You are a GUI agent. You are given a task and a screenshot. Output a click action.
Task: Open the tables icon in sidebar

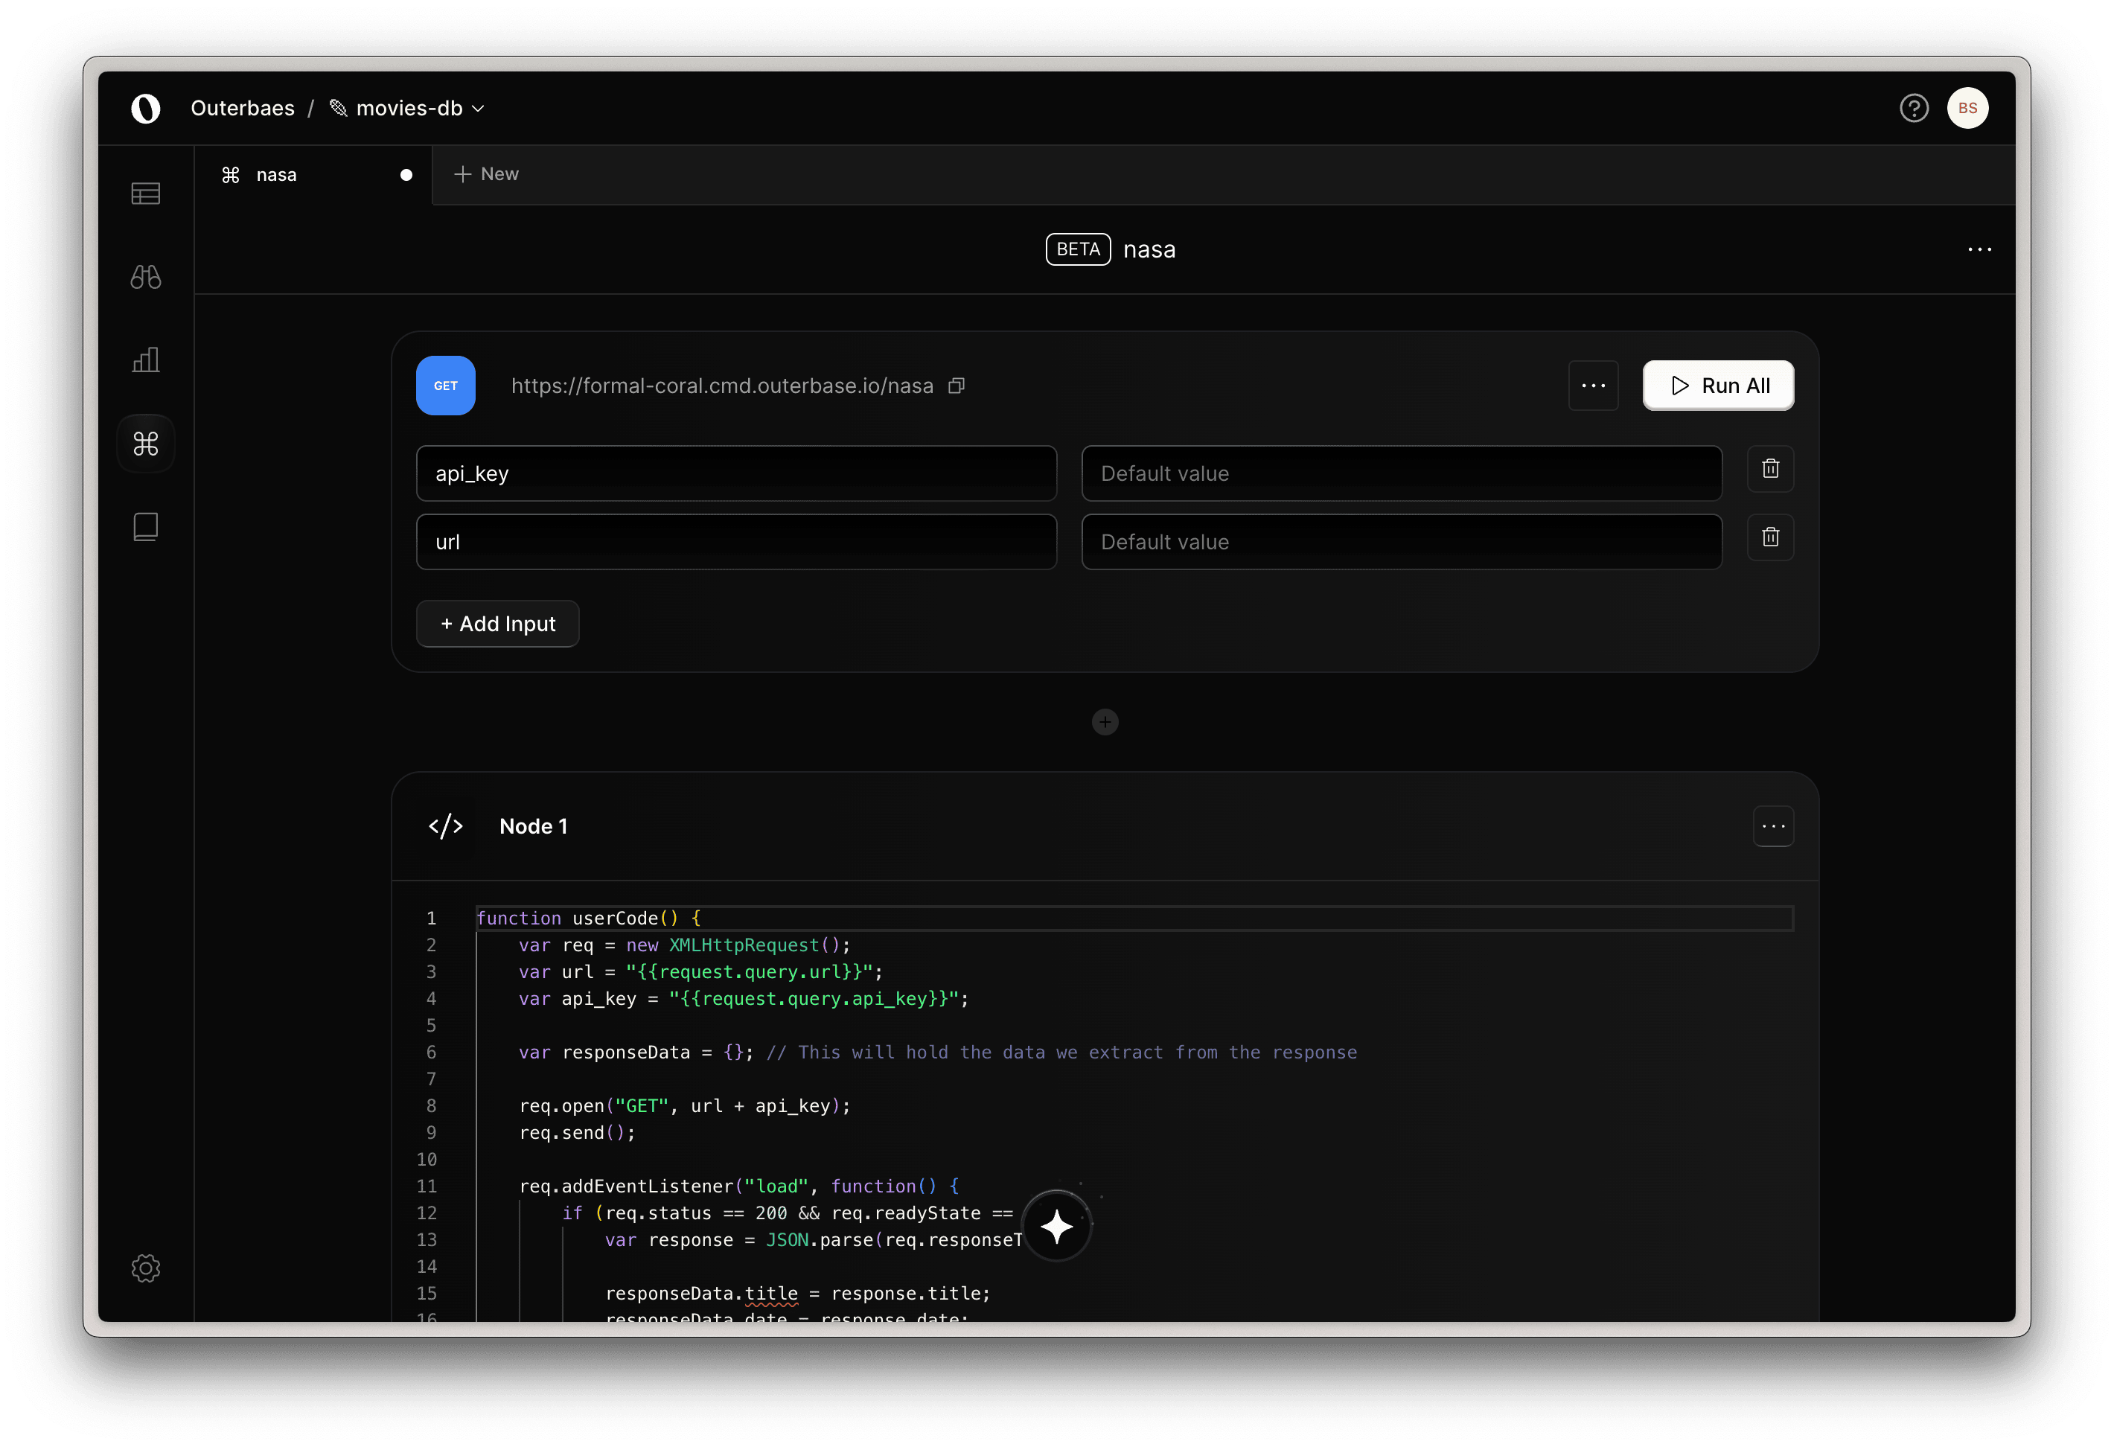point(146,193)
